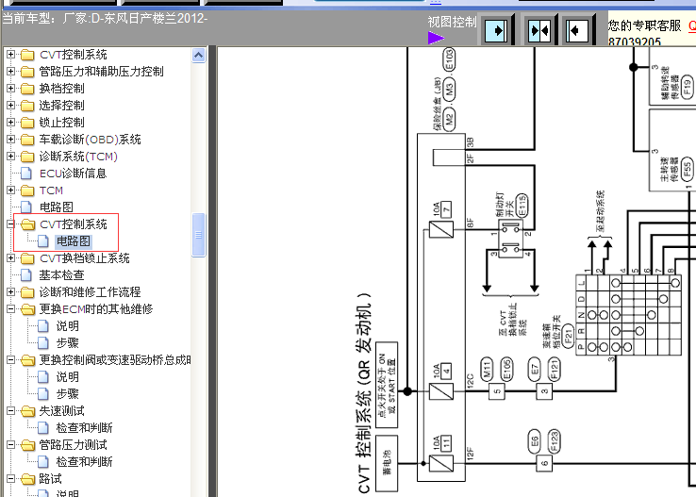696x497 pixels.
Task: Expand the 换档控制 tree node
Action: 11,89
